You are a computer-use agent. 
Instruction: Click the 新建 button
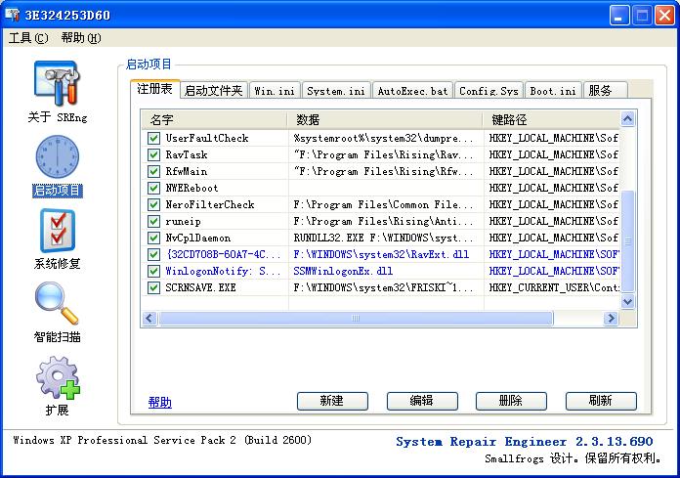click(x=332, y=401)
